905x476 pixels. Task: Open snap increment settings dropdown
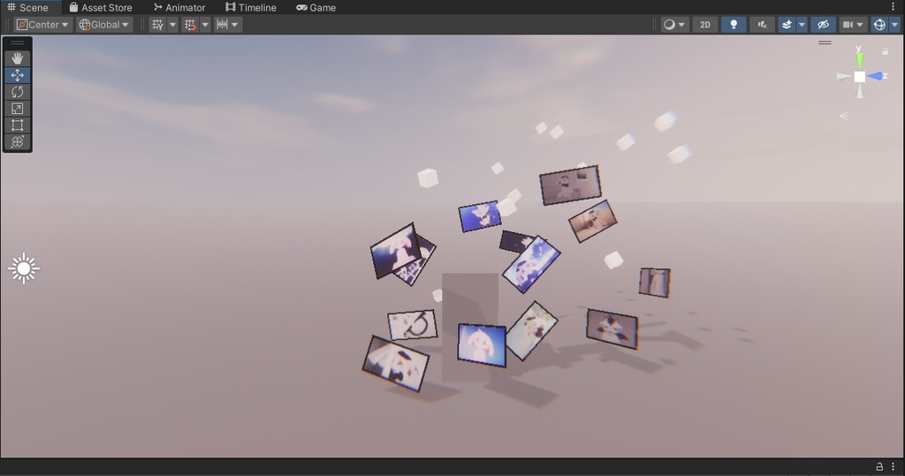coord(228,25)
